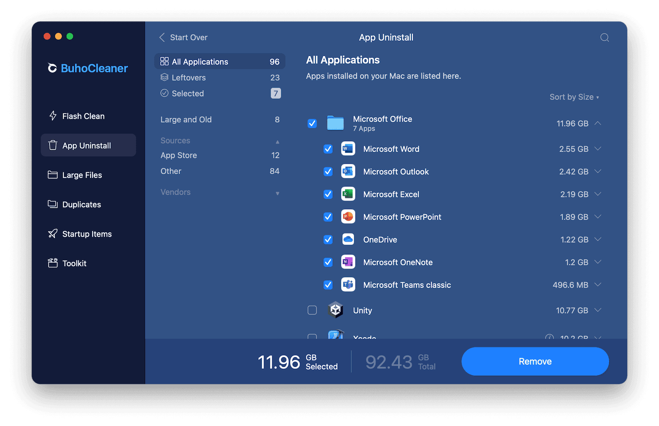The width and height of the screenshot is (659, 426).
Task: Click the Microsoft Outlook app icon
Action: [x=348, y=171]
